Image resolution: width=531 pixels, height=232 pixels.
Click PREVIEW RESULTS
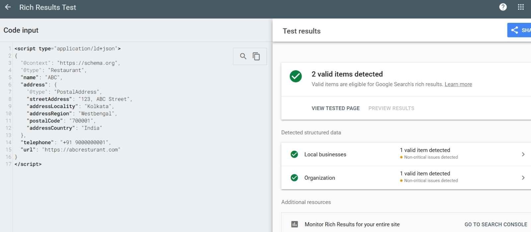click(x=391, y=108)
